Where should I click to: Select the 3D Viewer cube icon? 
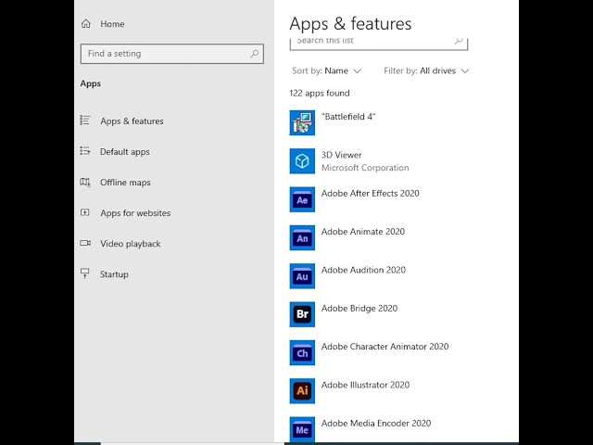click(x=302, y=160)
